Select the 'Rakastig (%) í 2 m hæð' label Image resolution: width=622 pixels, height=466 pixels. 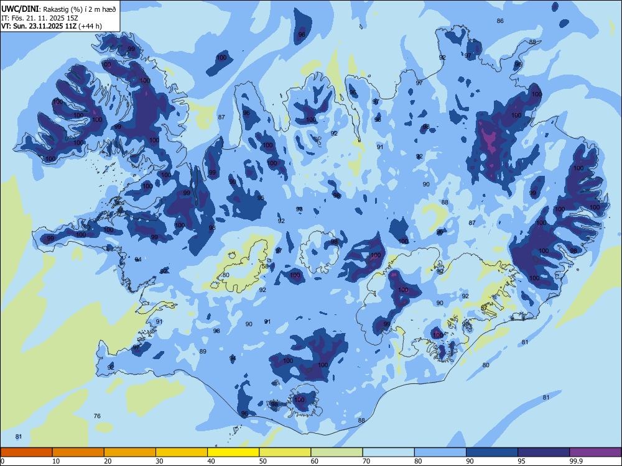point(80,9)
